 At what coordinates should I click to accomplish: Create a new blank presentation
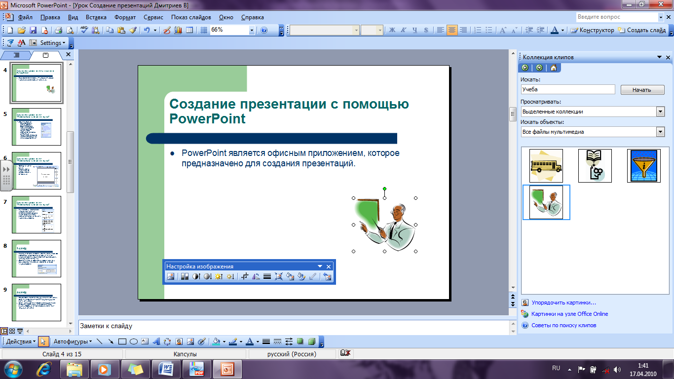10,30
